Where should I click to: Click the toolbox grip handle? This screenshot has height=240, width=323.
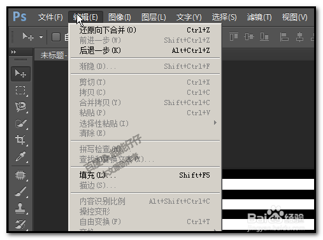click(x=20, y=59)
